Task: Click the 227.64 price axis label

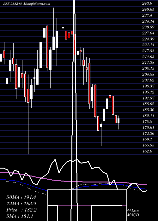Action: click(148, 33)
